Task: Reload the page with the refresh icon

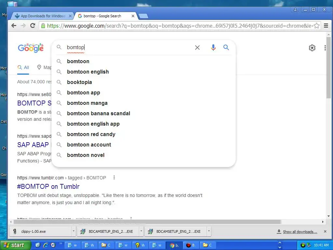Action: (33, 26)
